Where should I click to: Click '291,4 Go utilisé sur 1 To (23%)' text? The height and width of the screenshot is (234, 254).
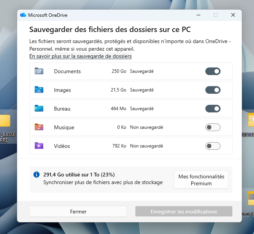click(79, 175)
